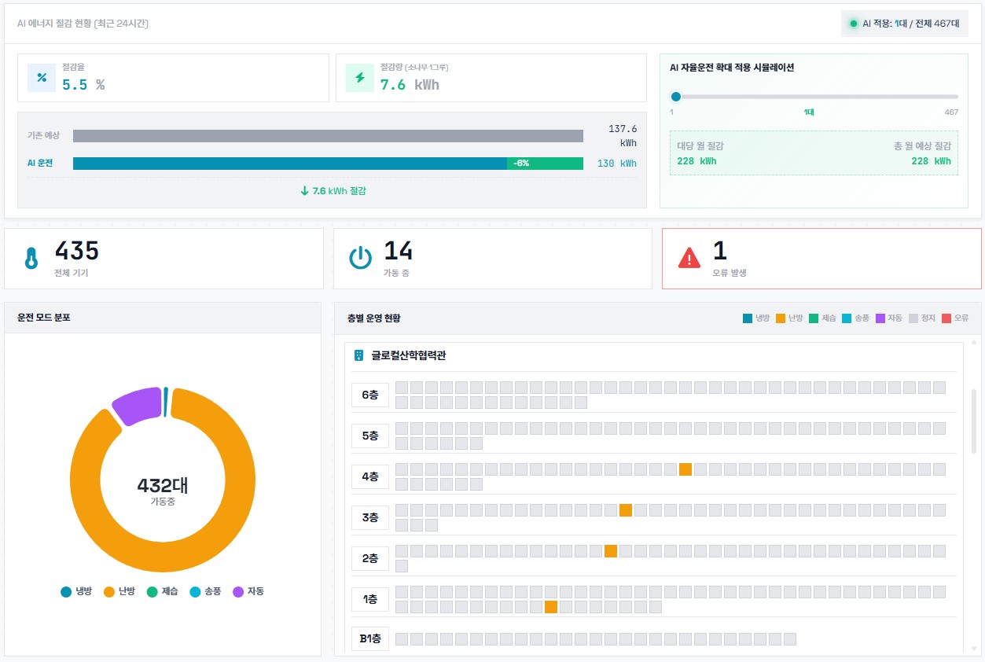This screenshot has width=985, height=662.
Task: Click the down arrow beside 7.6 kWh 절감
Action: tap(304, 191)
